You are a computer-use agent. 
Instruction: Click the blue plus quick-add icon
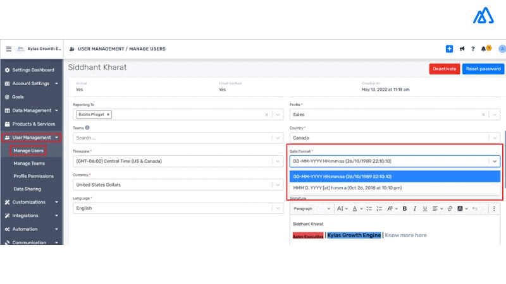coord(449,49)
